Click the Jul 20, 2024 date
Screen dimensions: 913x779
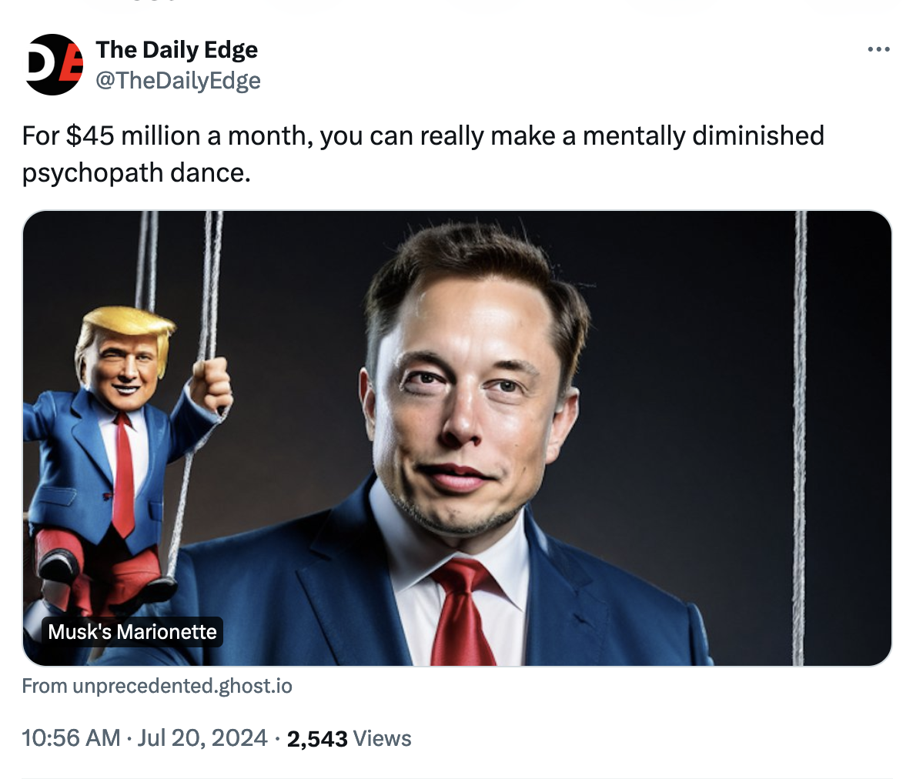tap(202, 738)
